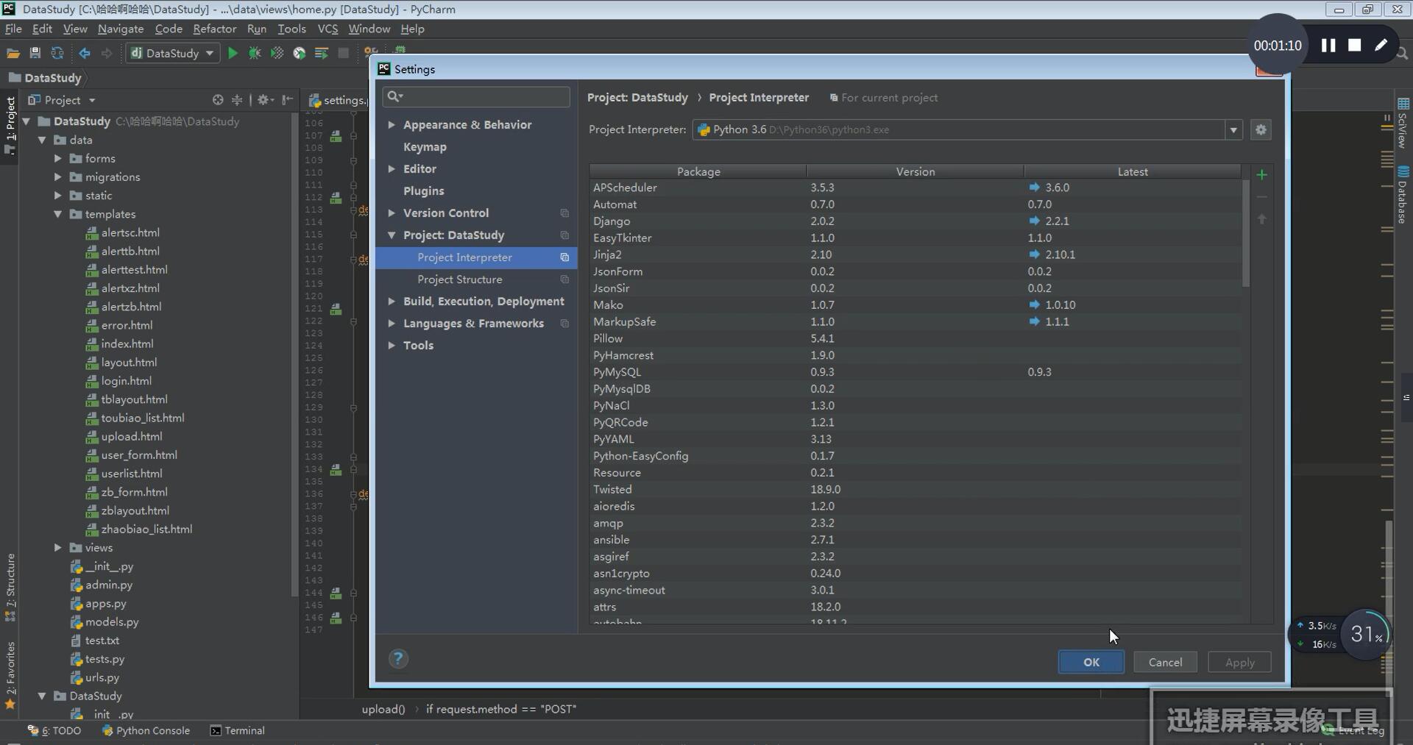Image resolution: width=1413 pixels, height=745 pixels.
Task: Run with coverage icon in toolbar
Action: (277, 53)
